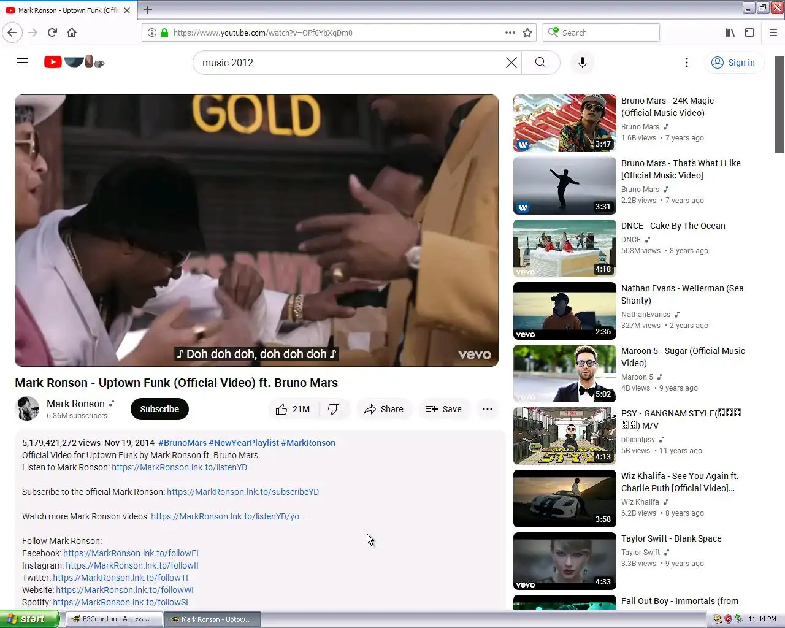Go back using the browser back arrow

pos(12,33)
